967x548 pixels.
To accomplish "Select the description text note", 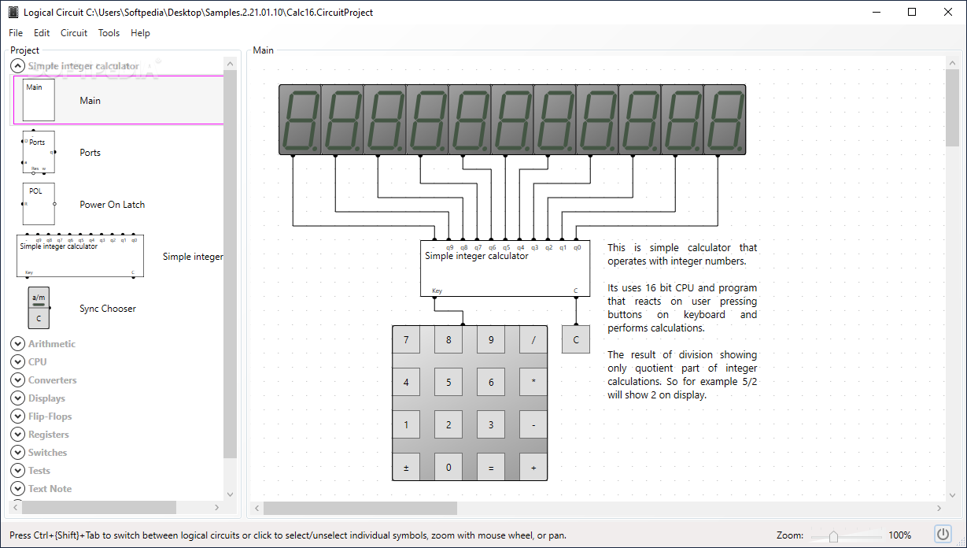I will coord(682,321).
